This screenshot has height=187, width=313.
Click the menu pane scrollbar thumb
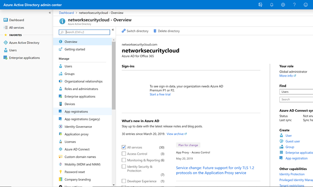click(x=113, y=75)
